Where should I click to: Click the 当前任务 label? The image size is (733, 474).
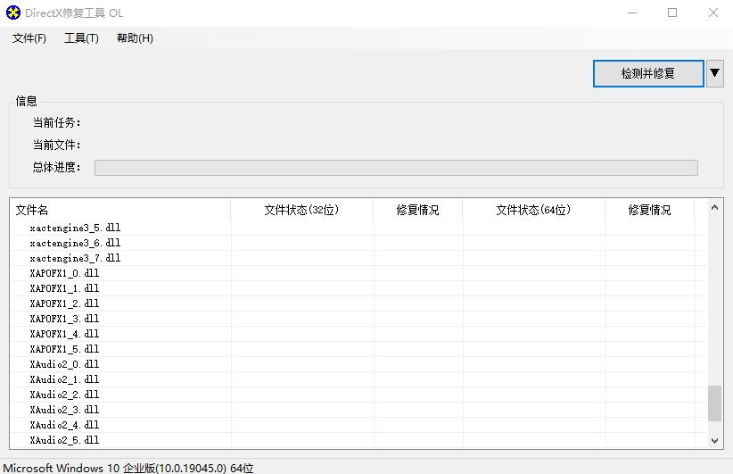coord(56,122)
